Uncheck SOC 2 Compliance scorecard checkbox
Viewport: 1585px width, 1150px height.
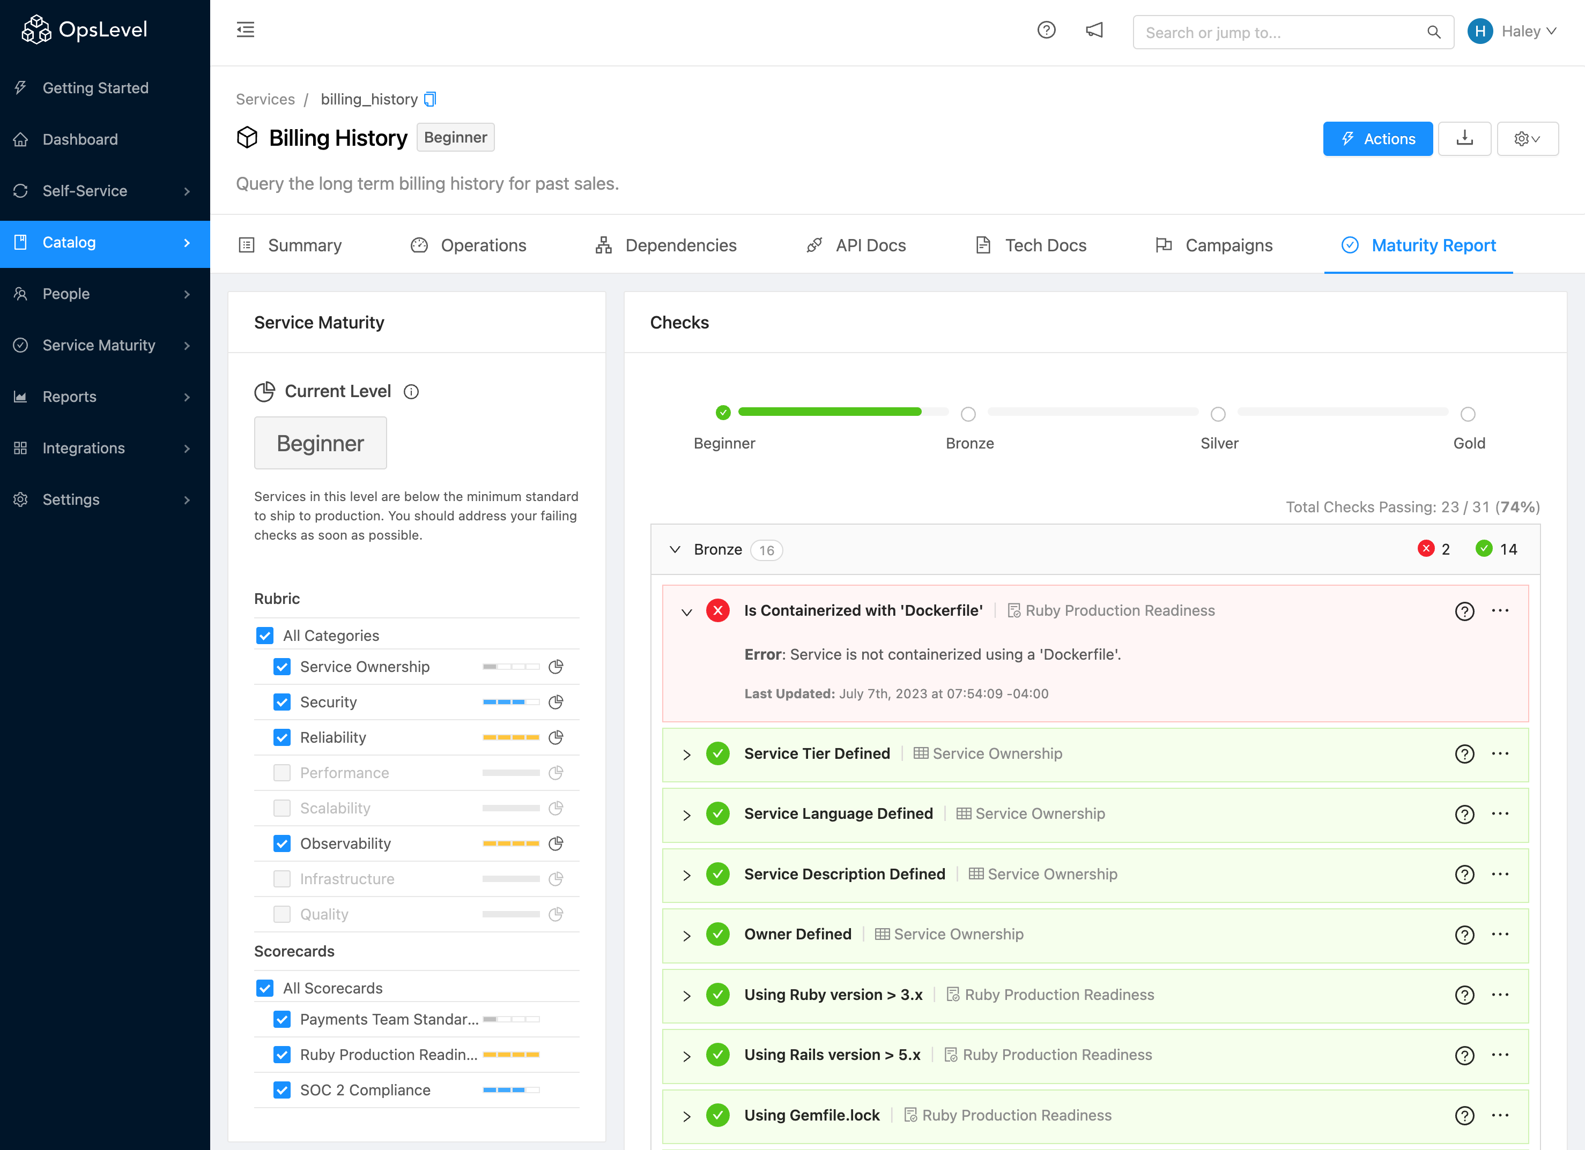[282, 1090]
